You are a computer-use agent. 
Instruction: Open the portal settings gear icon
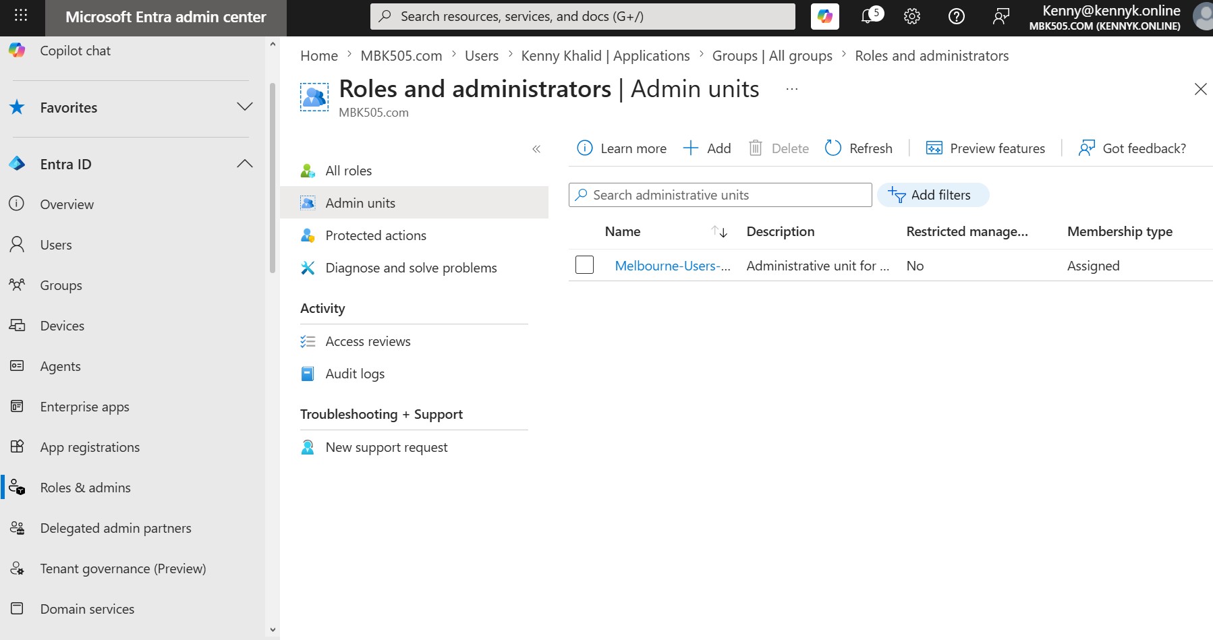[x=912, y=16]
